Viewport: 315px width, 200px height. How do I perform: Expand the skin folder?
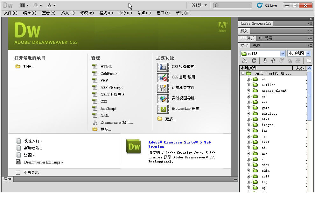click(248, 170)
